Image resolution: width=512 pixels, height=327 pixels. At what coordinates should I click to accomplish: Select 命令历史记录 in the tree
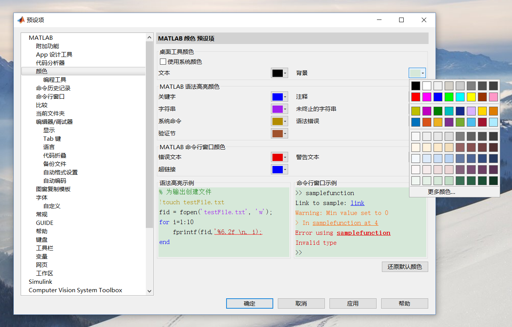click(53, 88)
